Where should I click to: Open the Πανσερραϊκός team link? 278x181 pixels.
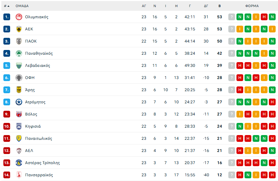(39, 175)
